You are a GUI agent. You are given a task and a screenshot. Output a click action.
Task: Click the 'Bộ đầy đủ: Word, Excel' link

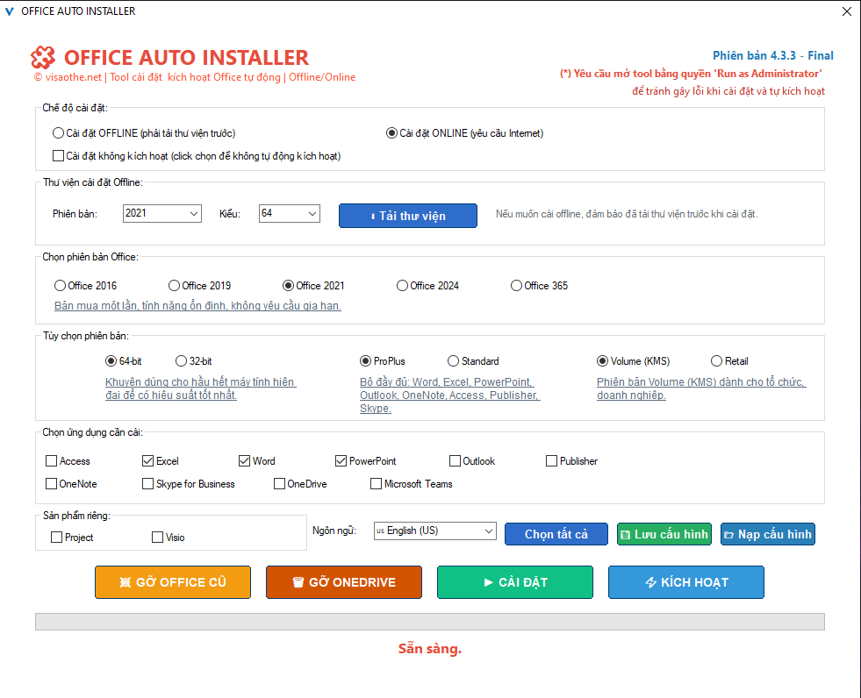(450, 395)
